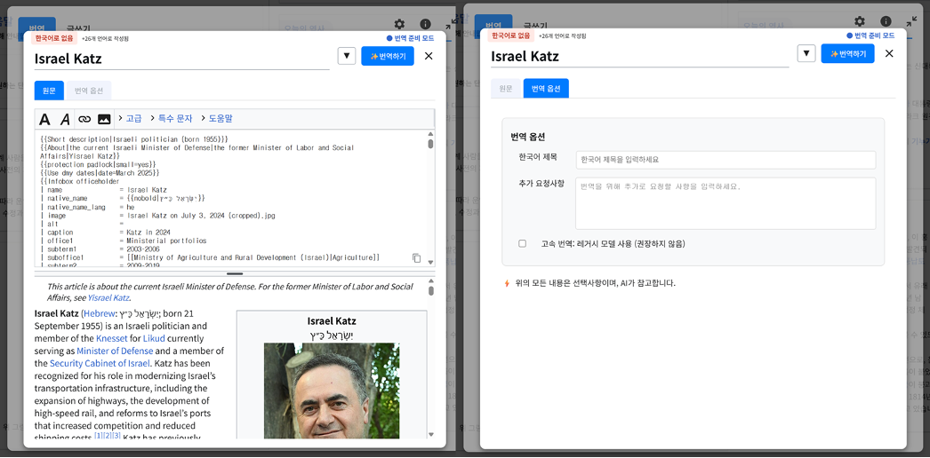
Task: Focus the 추가 요청사항 text area
Action: click(x=726, y=203)
